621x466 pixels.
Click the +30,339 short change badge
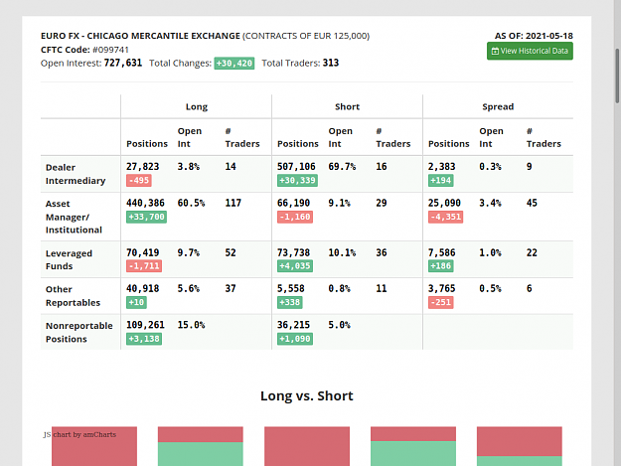coord(297,181)
